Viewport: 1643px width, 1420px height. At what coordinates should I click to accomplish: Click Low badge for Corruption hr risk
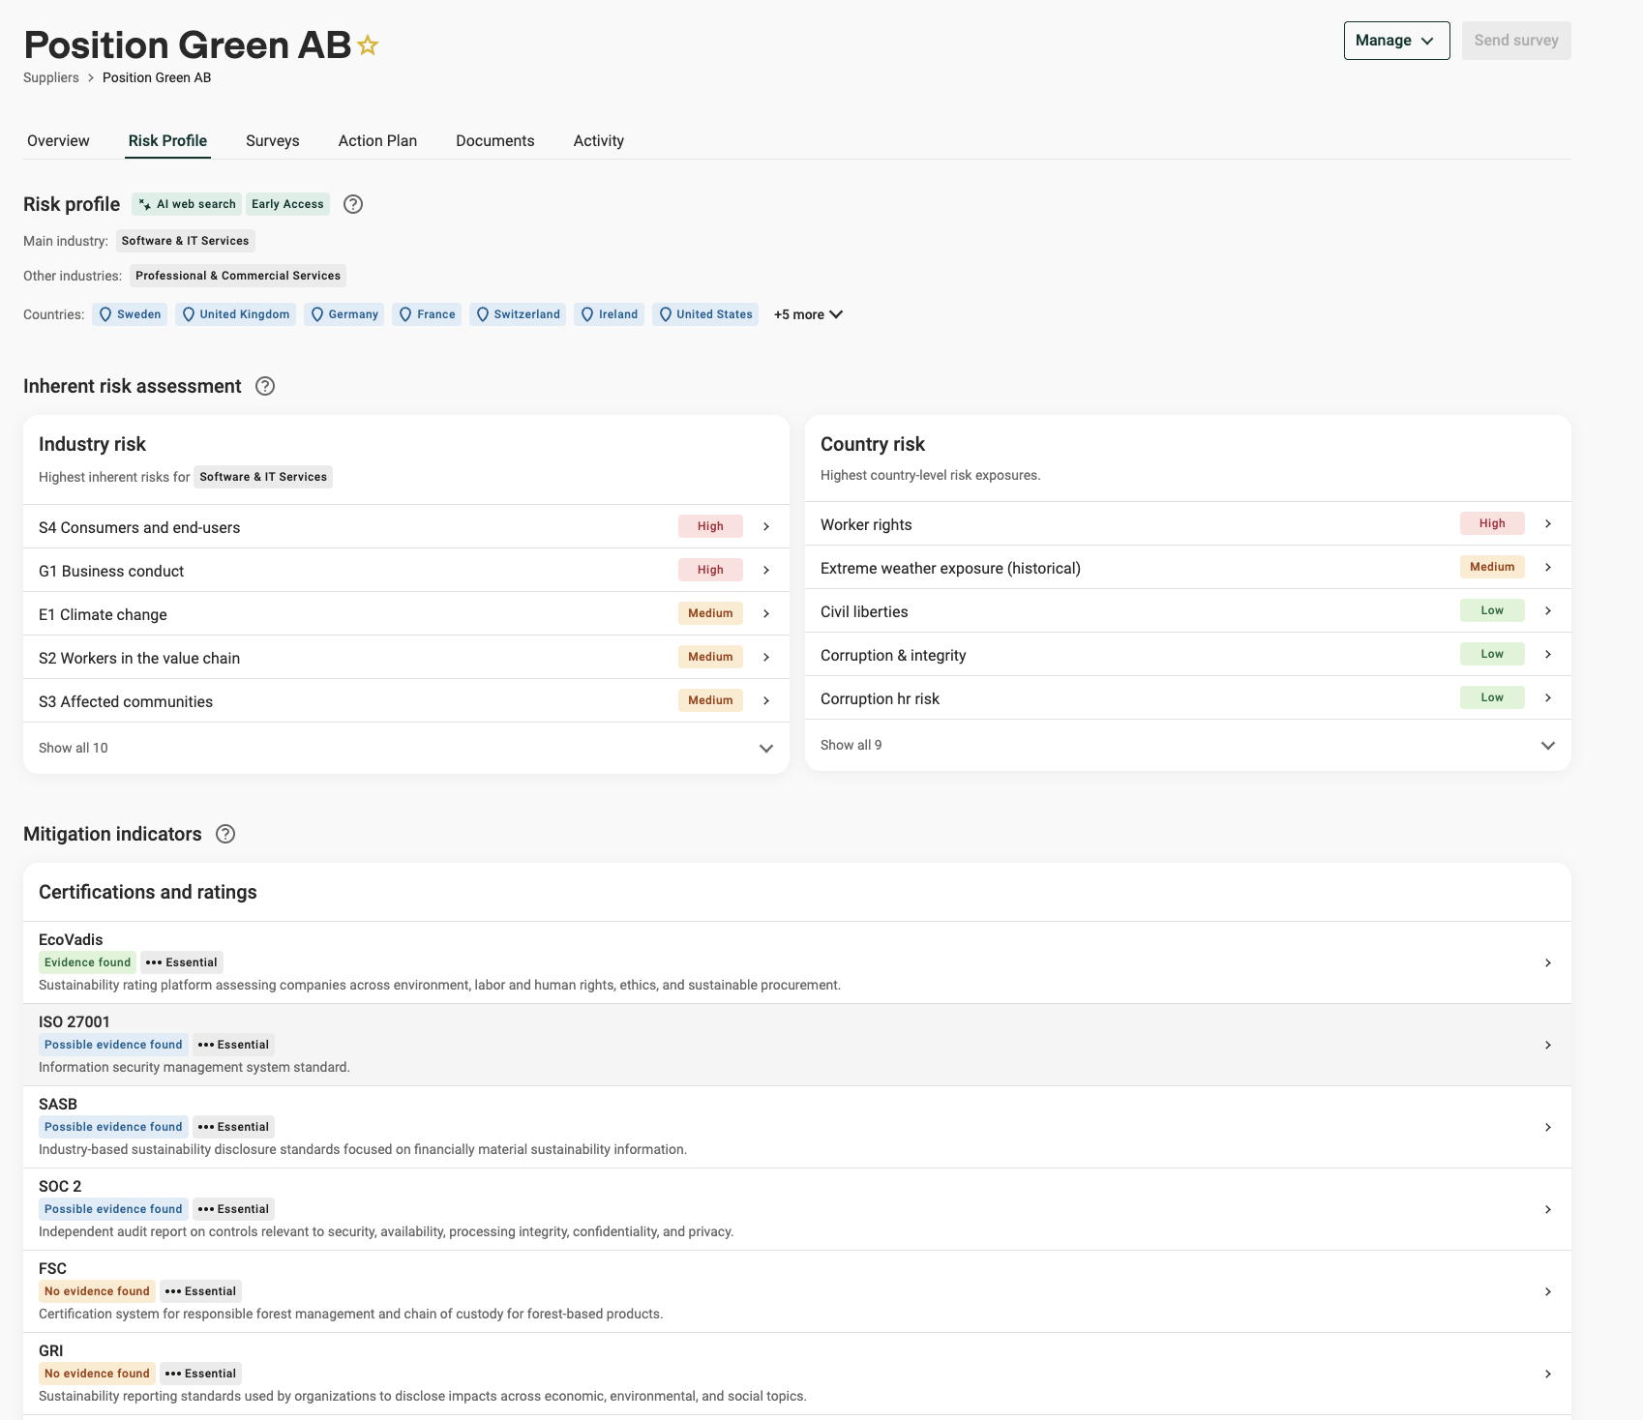(1492, 697)
